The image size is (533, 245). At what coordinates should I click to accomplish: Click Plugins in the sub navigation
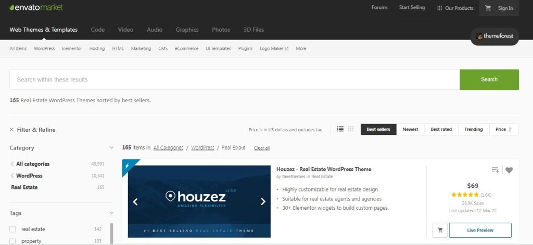[246, 48]
